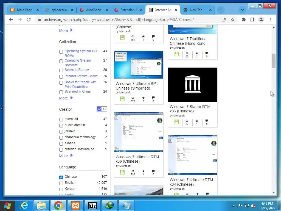Open the Internet Archive Books link
Image resolution: width=281 pixels, height=211 pixels.
pos(81,76)
